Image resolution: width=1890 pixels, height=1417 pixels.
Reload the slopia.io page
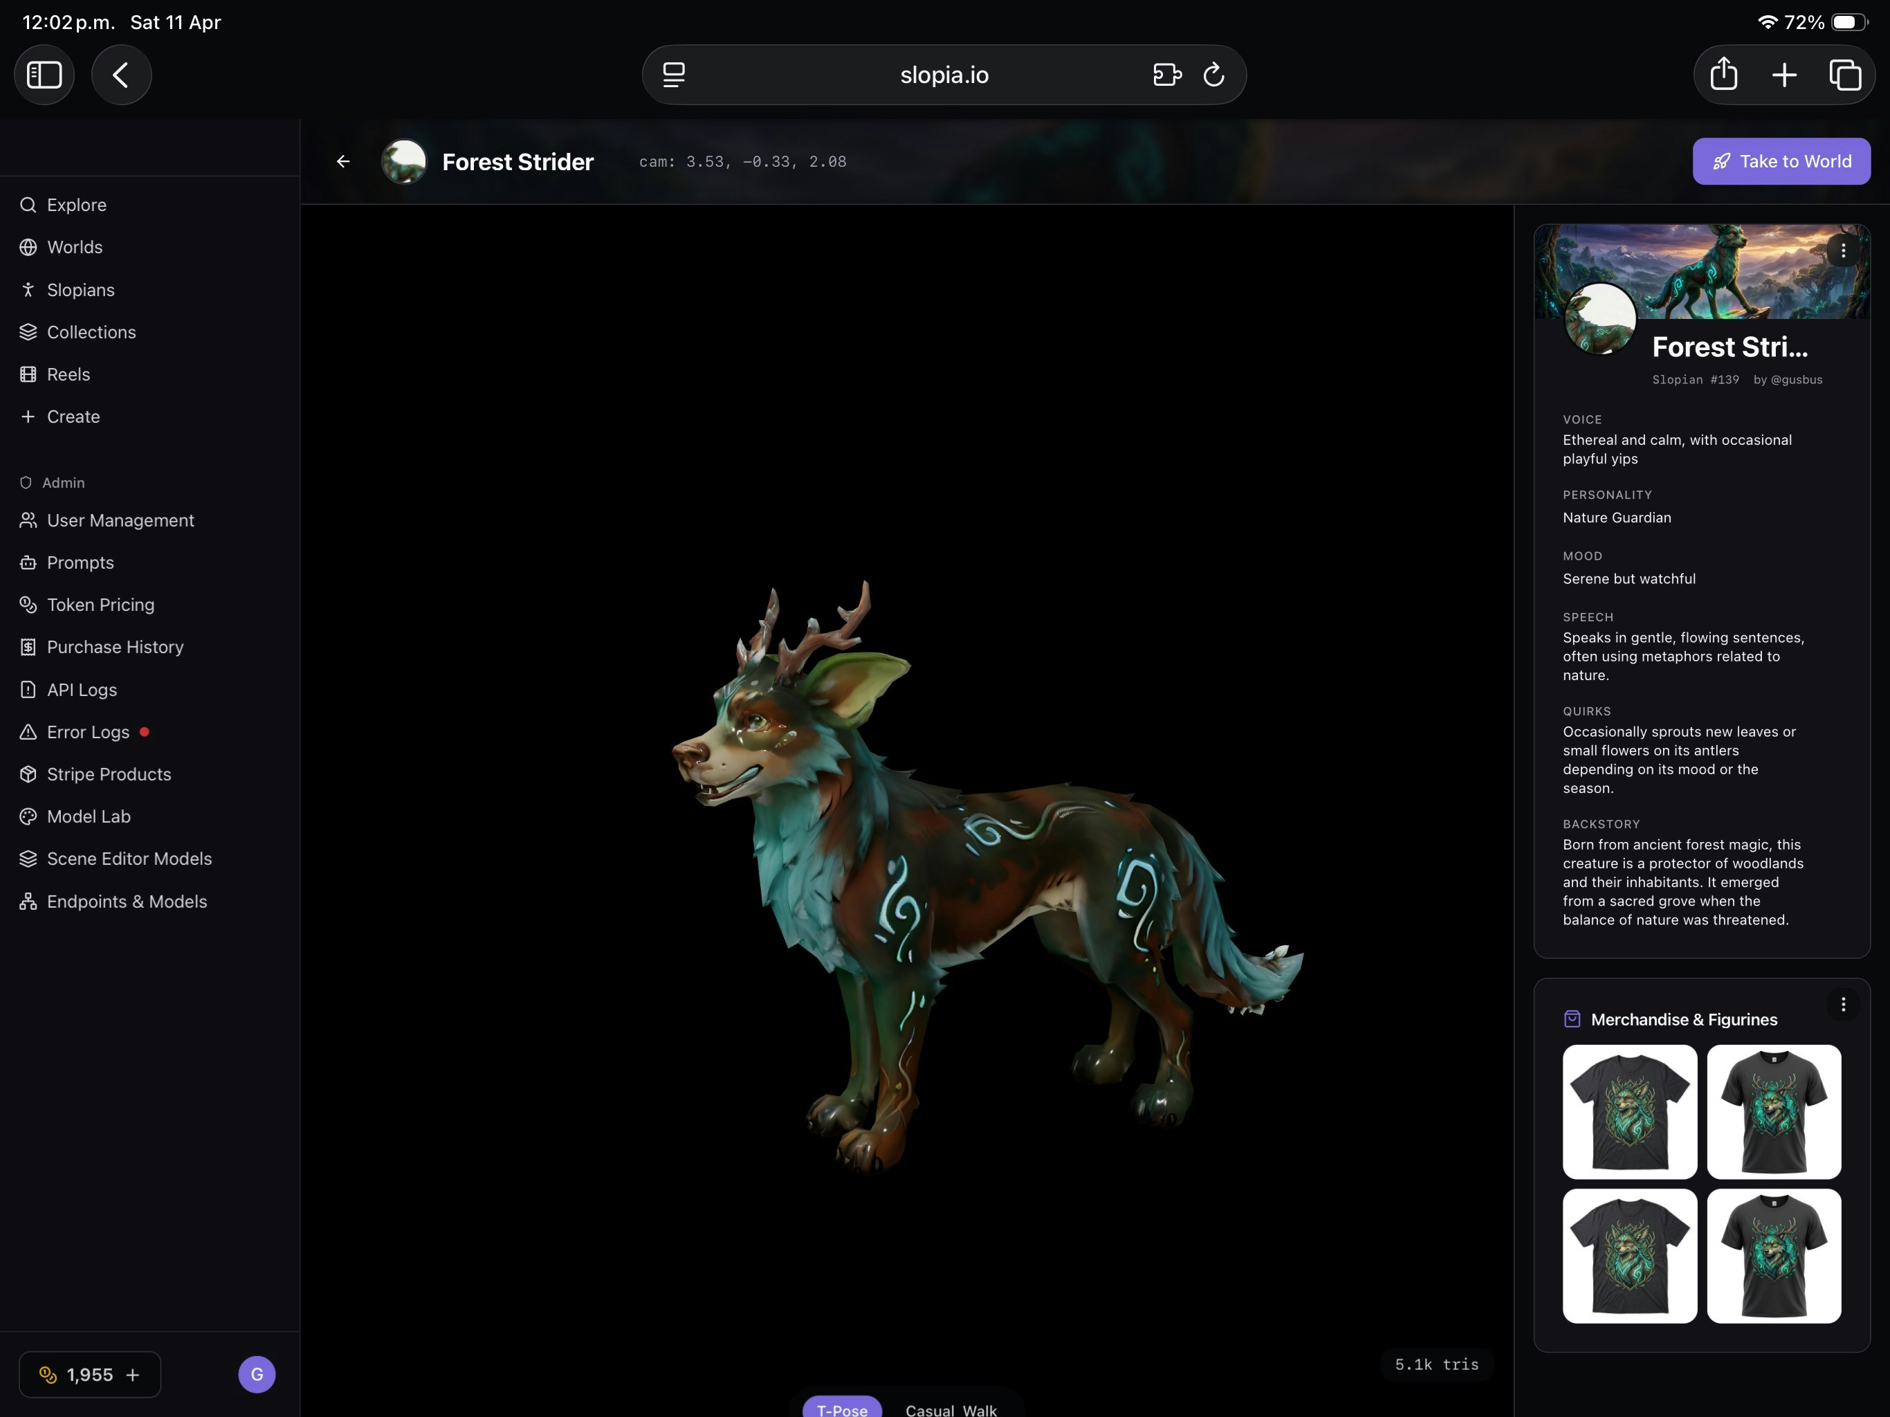(x=1213, y=75)
